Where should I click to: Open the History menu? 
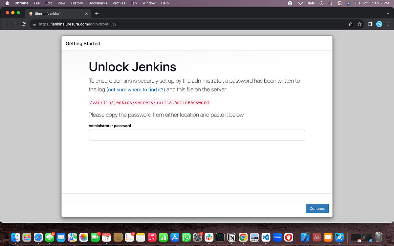pyautogui.click(x=77, y=3)
